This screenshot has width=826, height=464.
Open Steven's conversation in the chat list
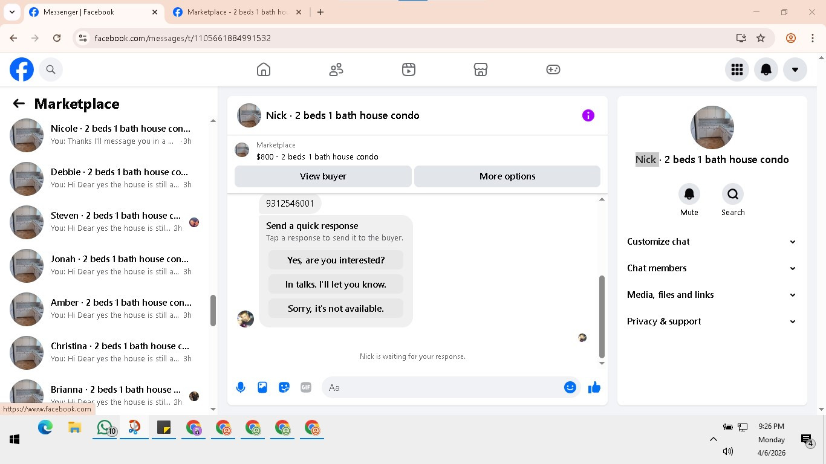(x=109, y=222)
